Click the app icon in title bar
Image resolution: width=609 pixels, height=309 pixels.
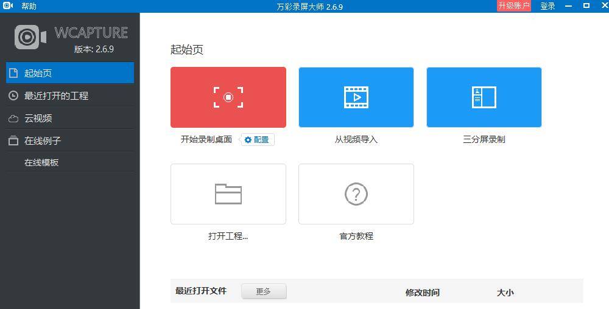point(8,6)
